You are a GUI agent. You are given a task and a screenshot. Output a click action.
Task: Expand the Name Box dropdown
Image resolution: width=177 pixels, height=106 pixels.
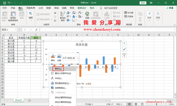[16, 30]
